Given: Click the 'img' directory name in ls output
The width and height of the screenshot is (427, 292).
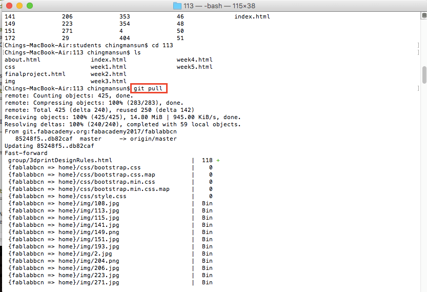Looking at the screenshot, I should [10, 82].
